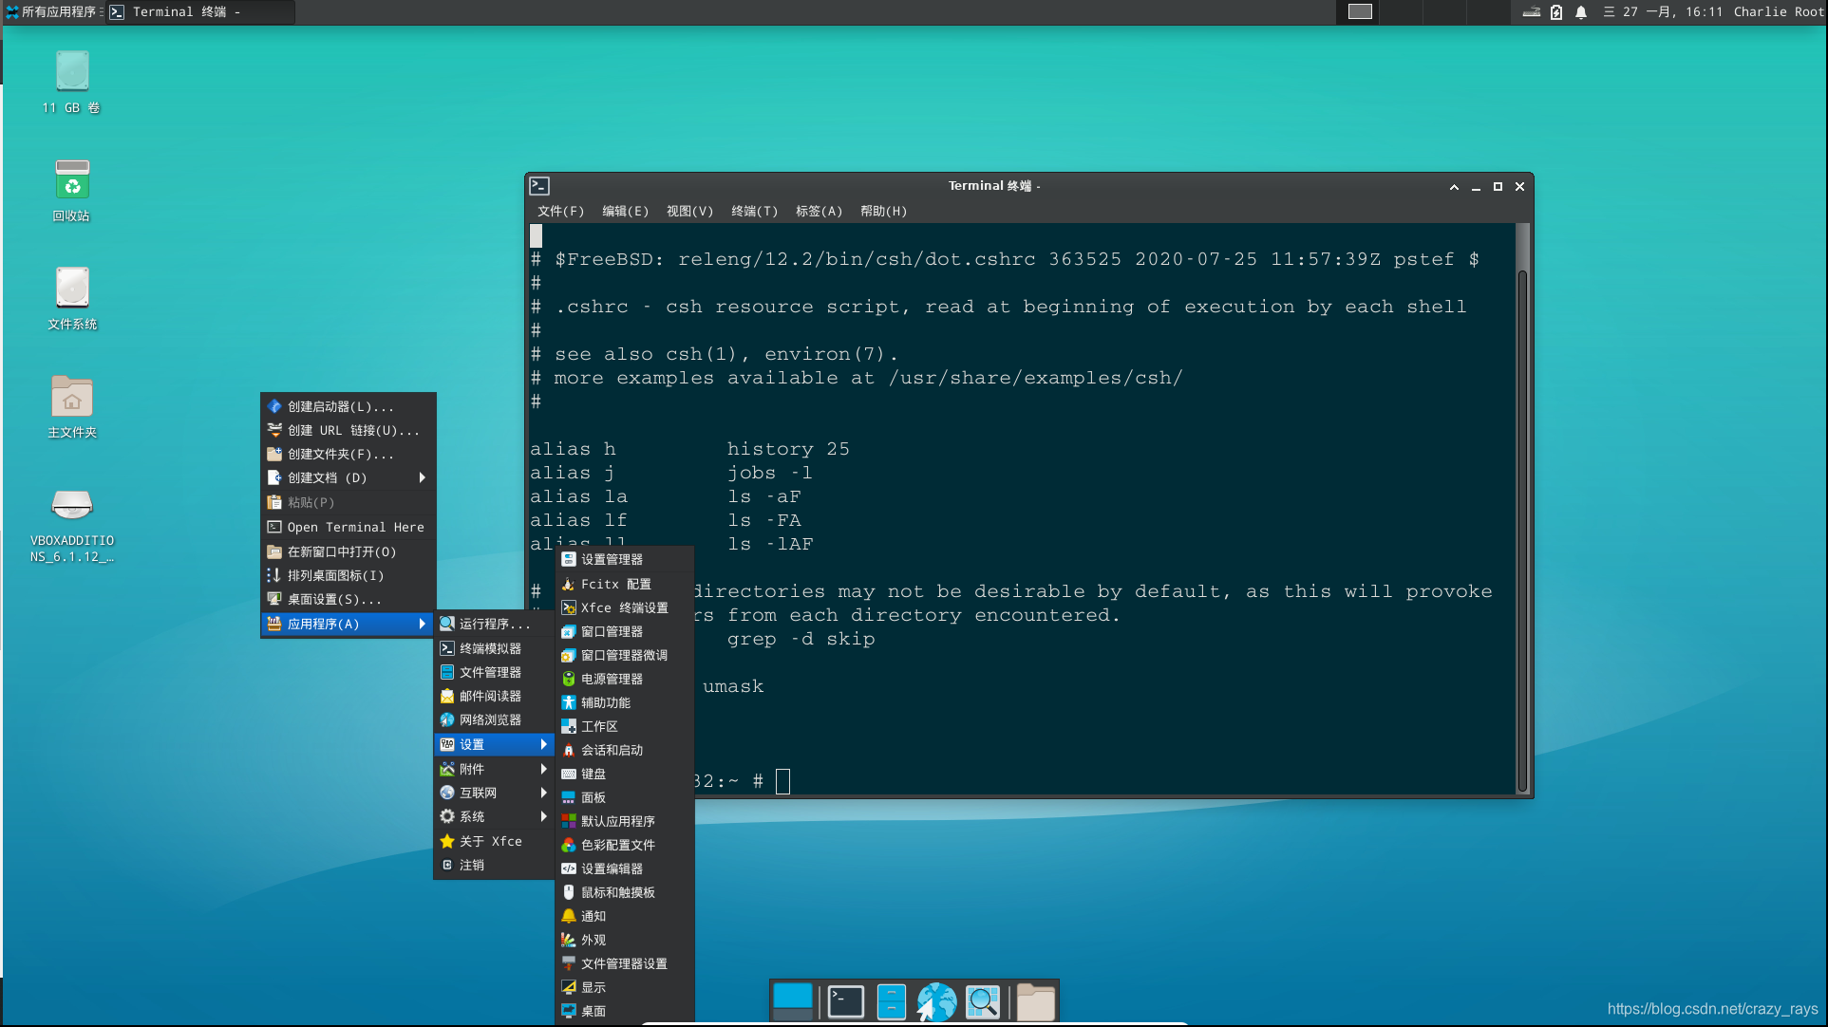
Task: Open the 11 GB volume desktop icon
Action: click(x=72, y=83)
